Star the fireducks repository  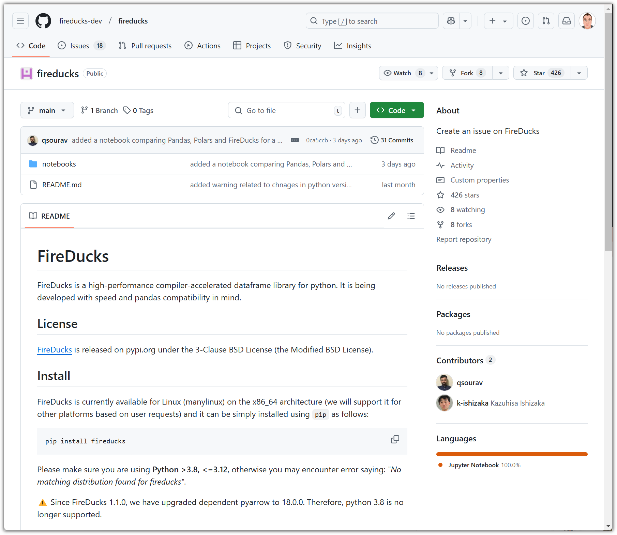pos(542,73)
